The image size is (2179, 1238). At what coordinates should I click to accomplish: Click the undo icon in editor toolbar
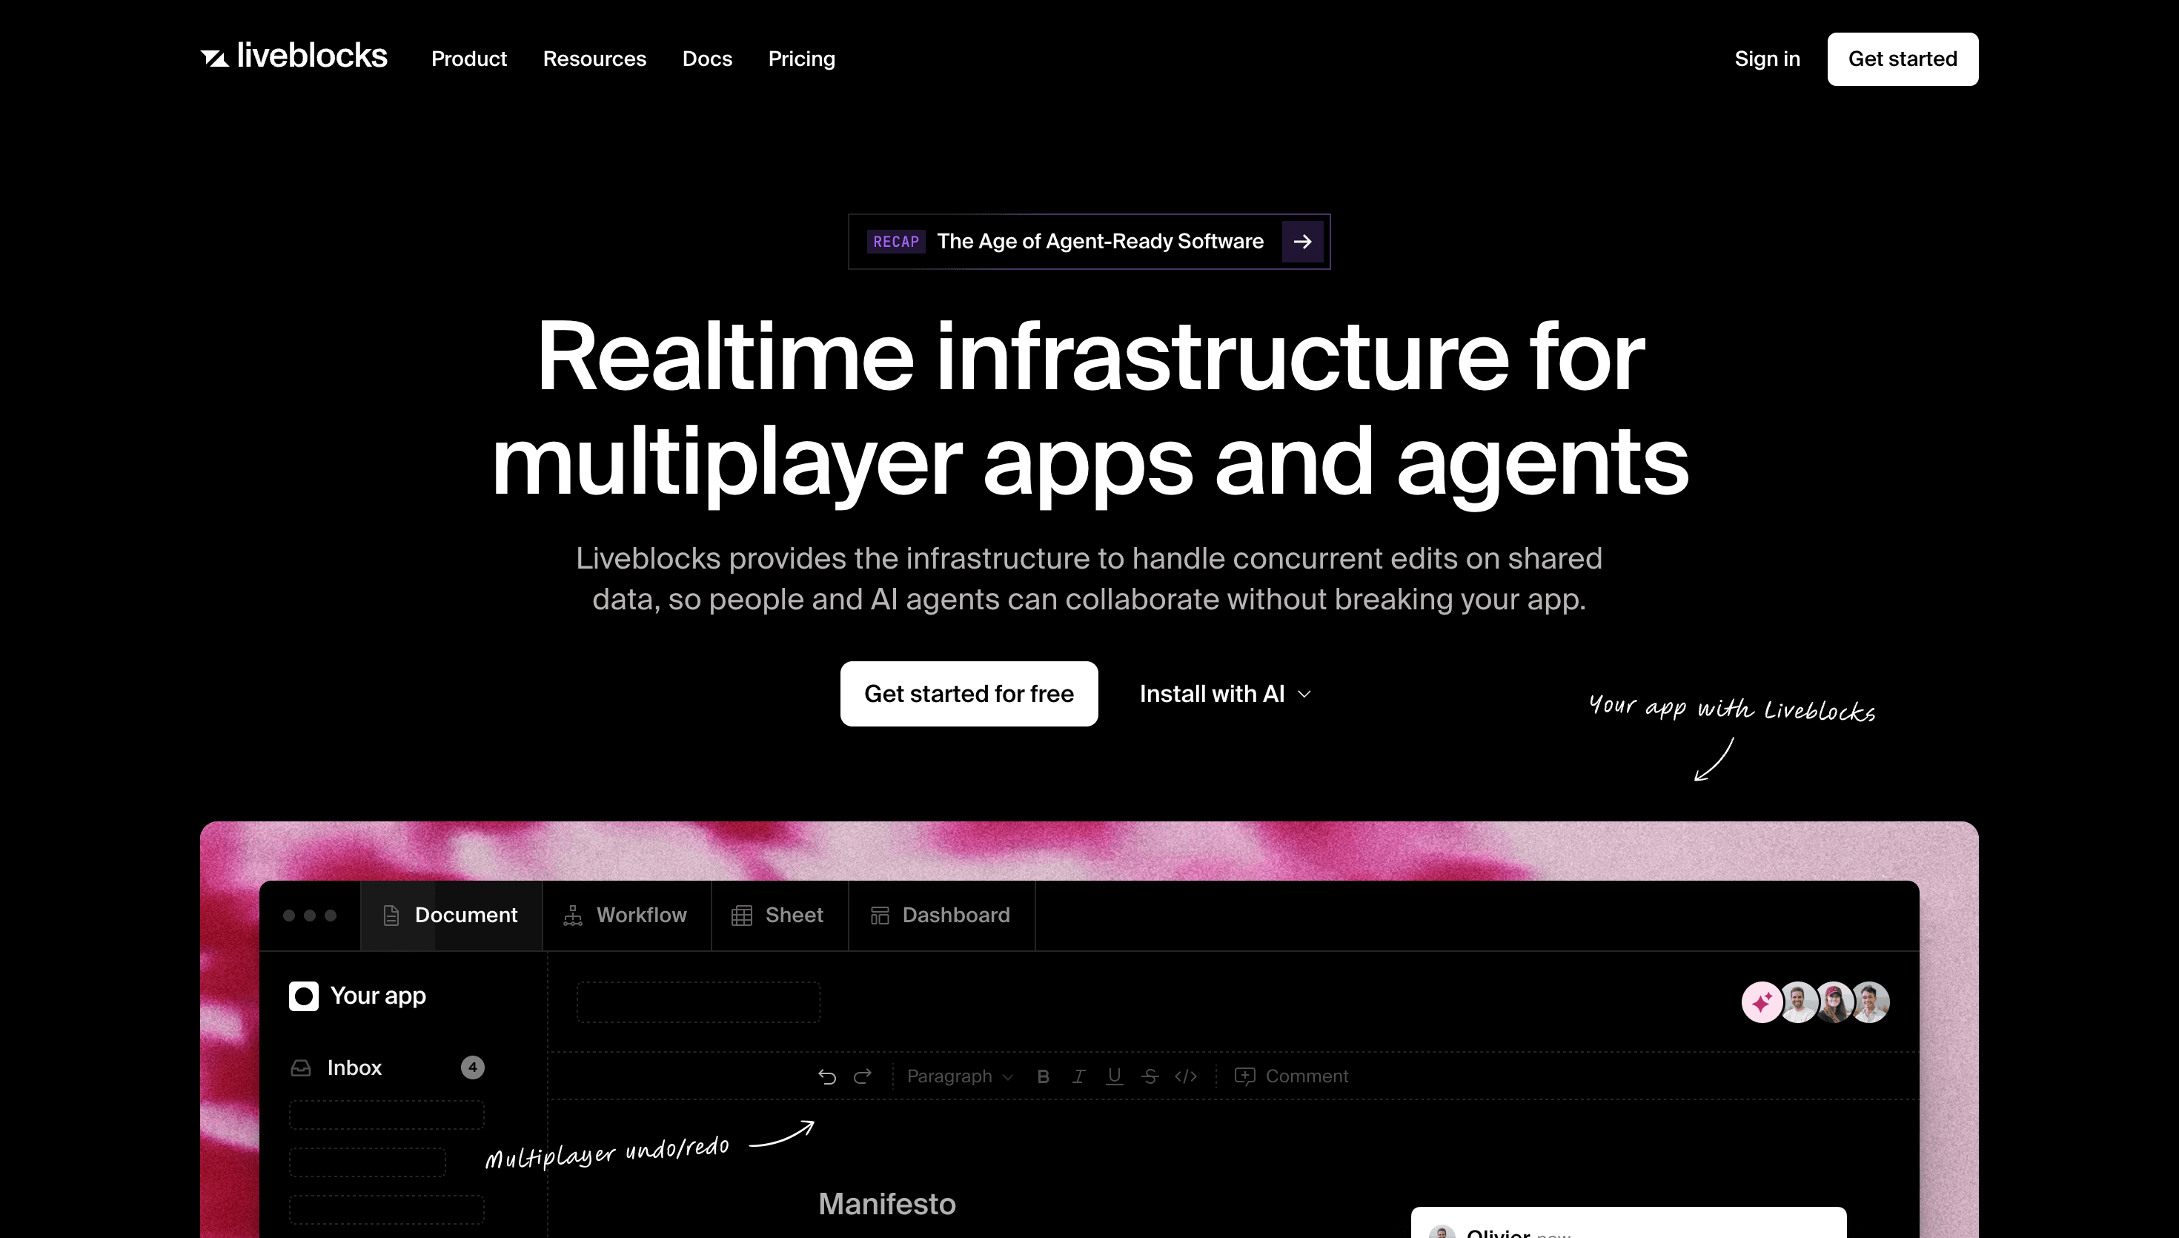(x=827, y=1076)
